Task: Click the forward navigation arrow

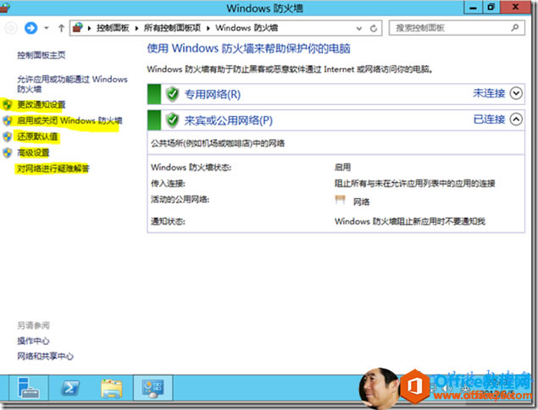Action: point(31,28)
